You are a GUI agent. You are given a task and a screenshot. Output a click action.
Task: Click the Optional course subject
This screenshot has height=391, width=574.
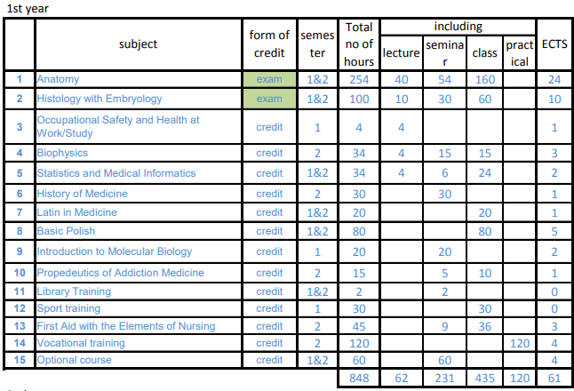coord(74,360)
